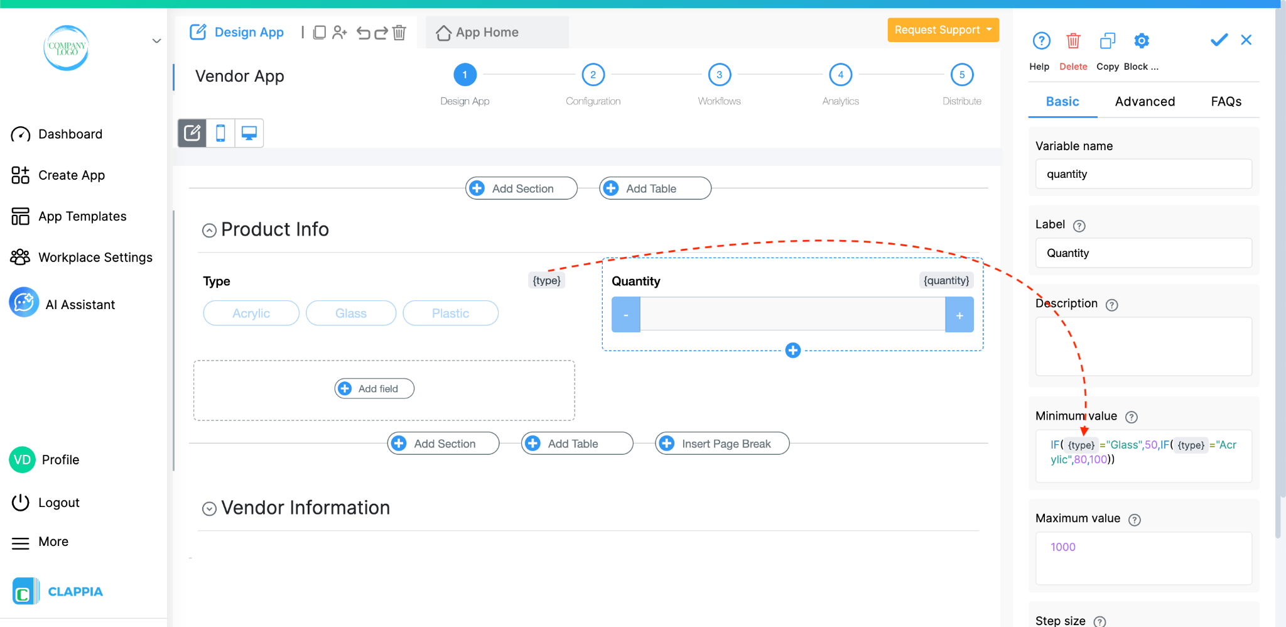Click lower Add Section button
This screenshot has height=627, width=1286.
point(443,444)
